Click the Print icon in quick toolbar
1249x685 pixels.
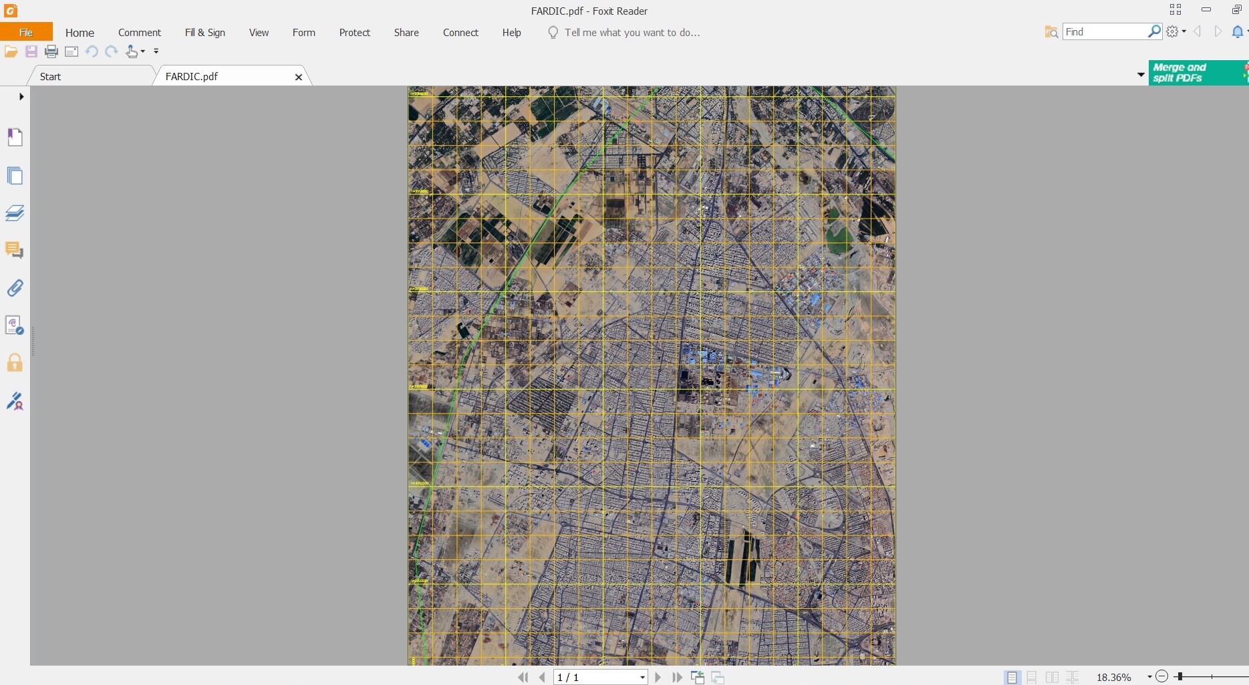coord(51,51)
